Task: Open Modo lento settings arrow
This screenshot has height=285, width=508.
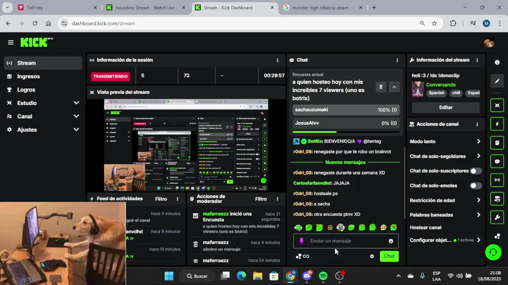Action: (x=478, y=141)
